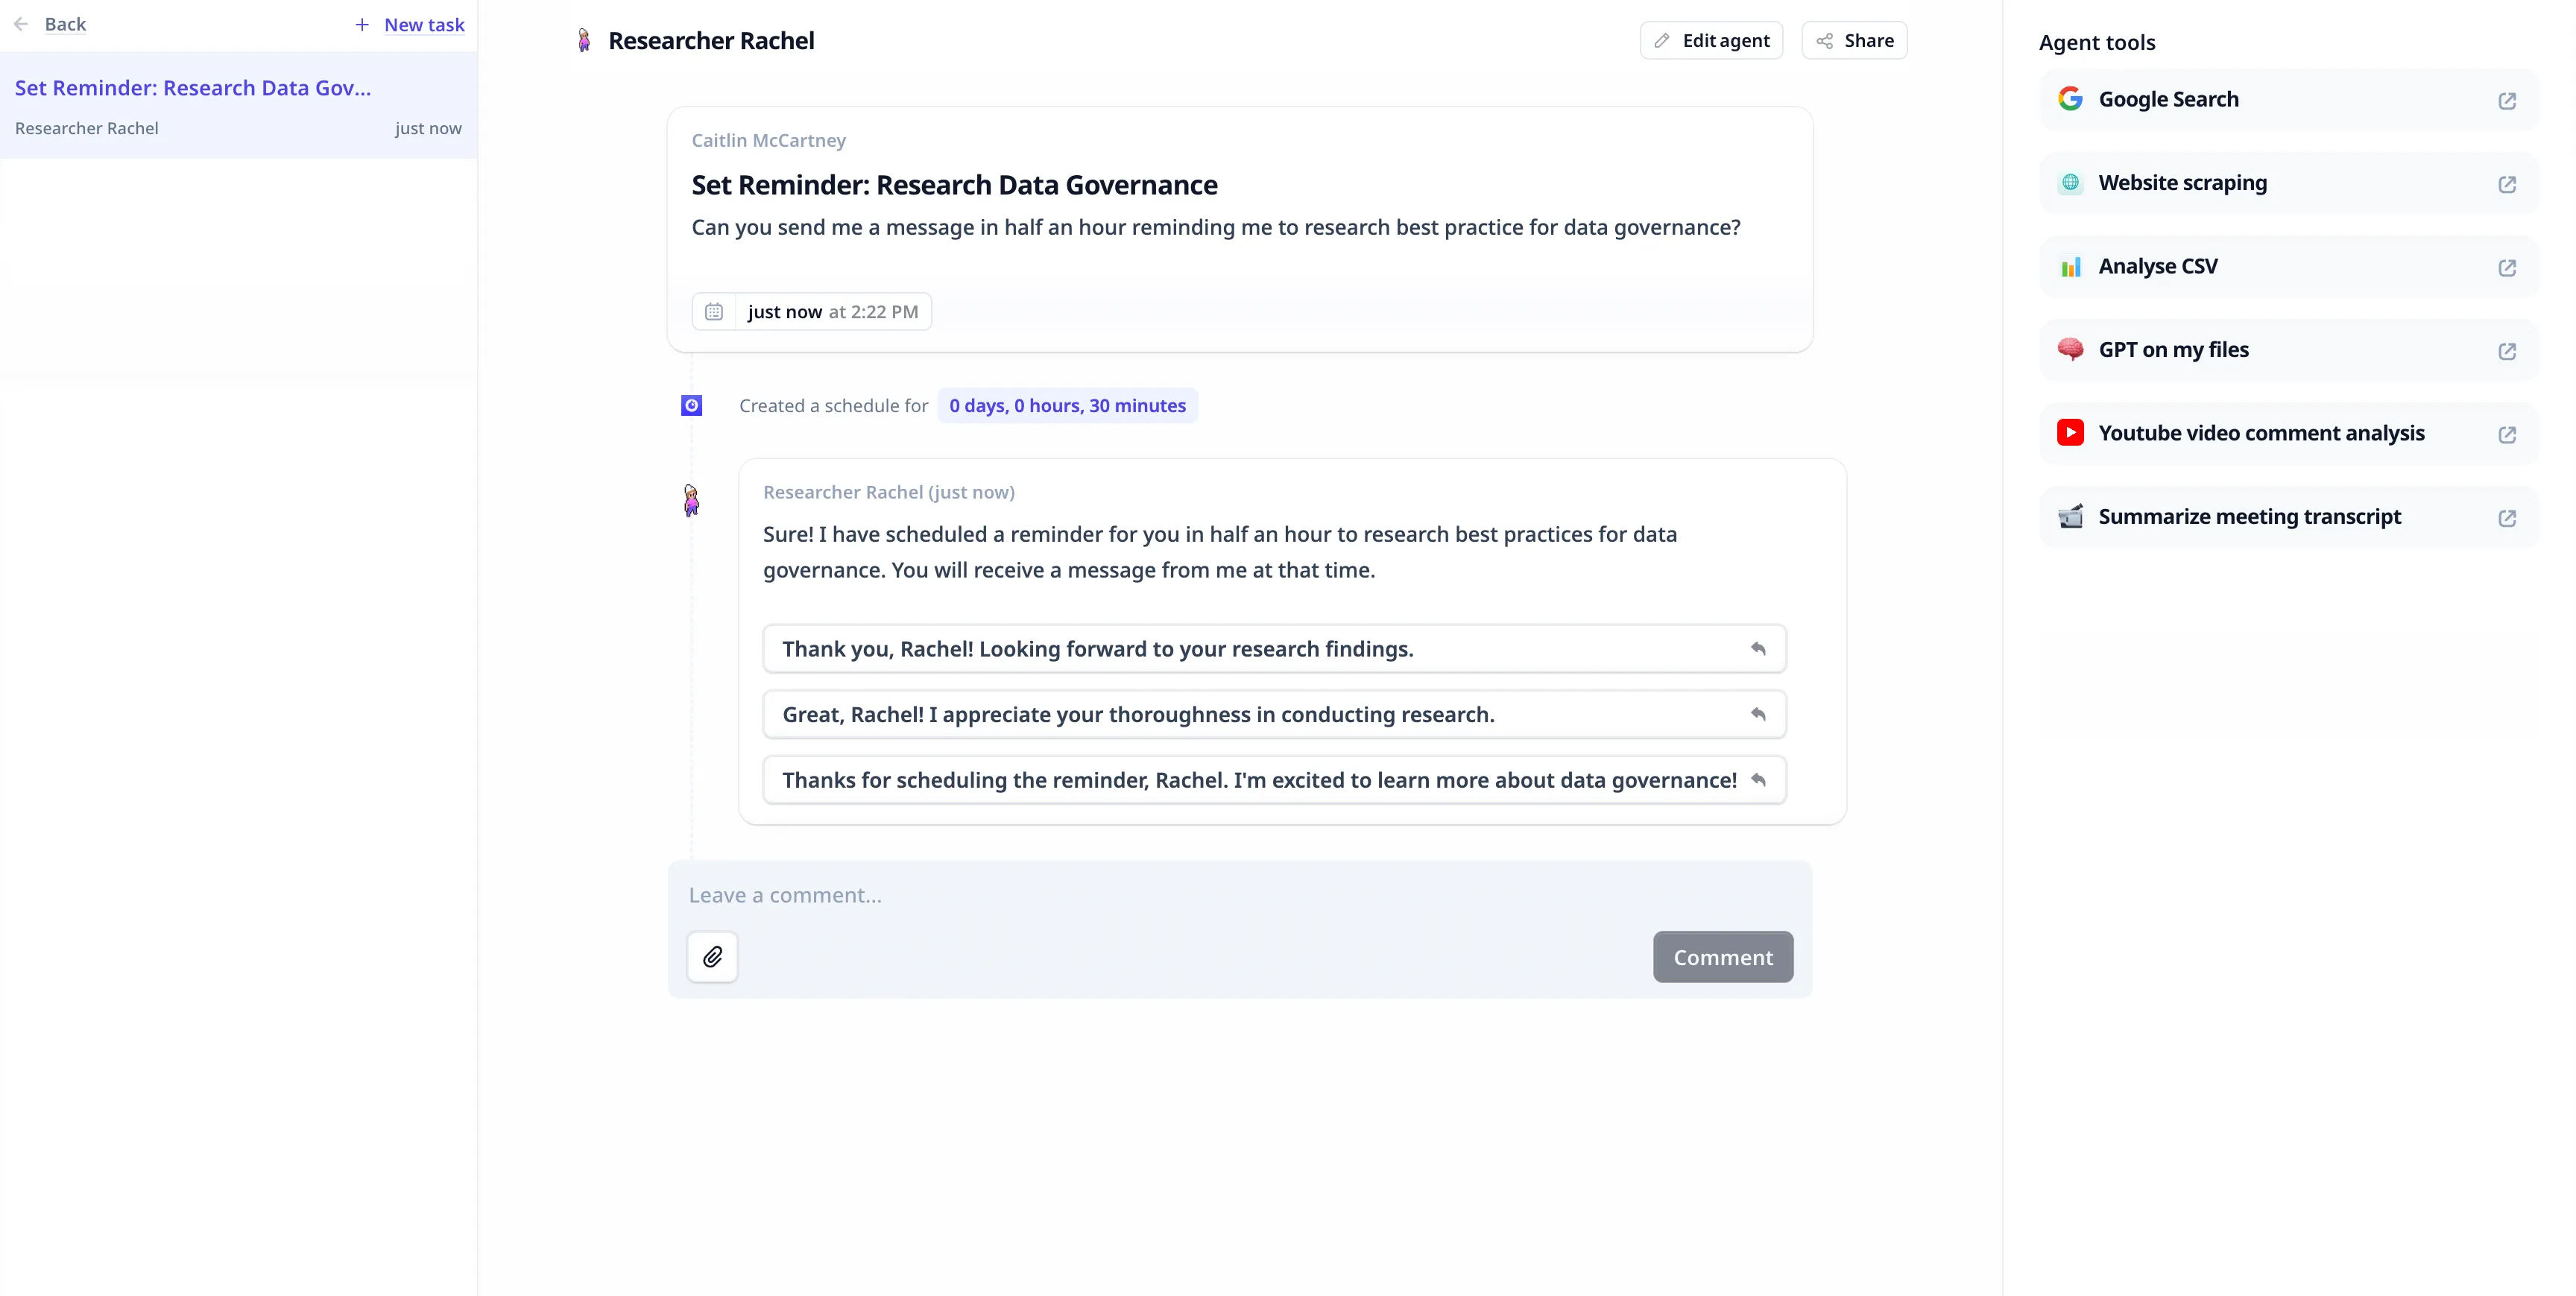Viewport: 2576px width, 1296px height.
Task: Open Youtube video comment analysis external link
Action: (2506, 434)
